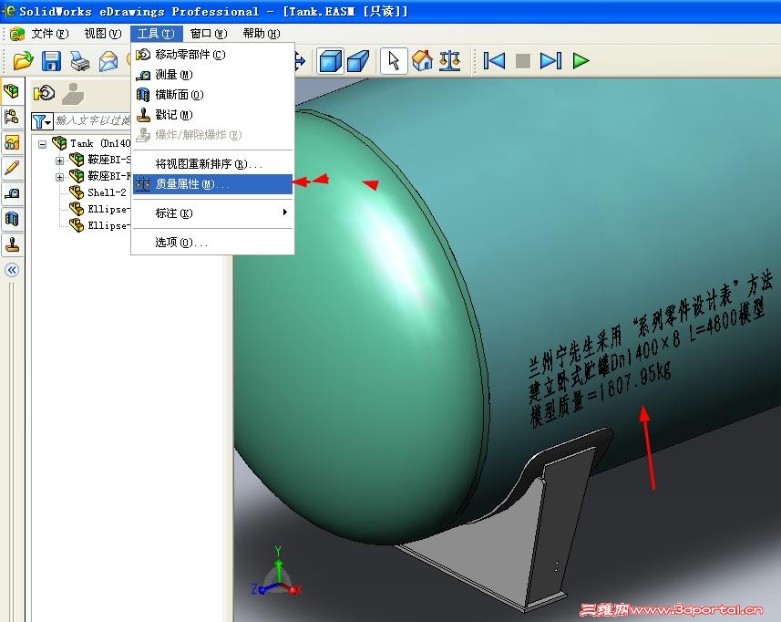
Task: Choose 测量(M) menu entry
Action: [212, 75]
